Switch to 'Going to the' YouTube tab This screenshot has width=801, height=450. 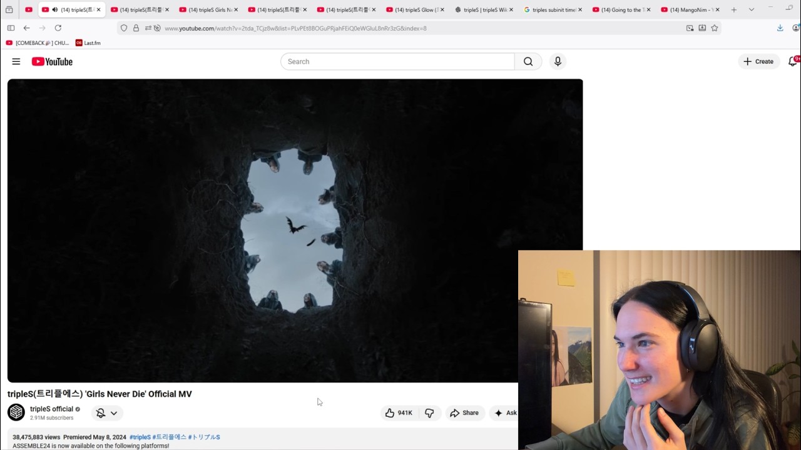(x=622, y=10)
